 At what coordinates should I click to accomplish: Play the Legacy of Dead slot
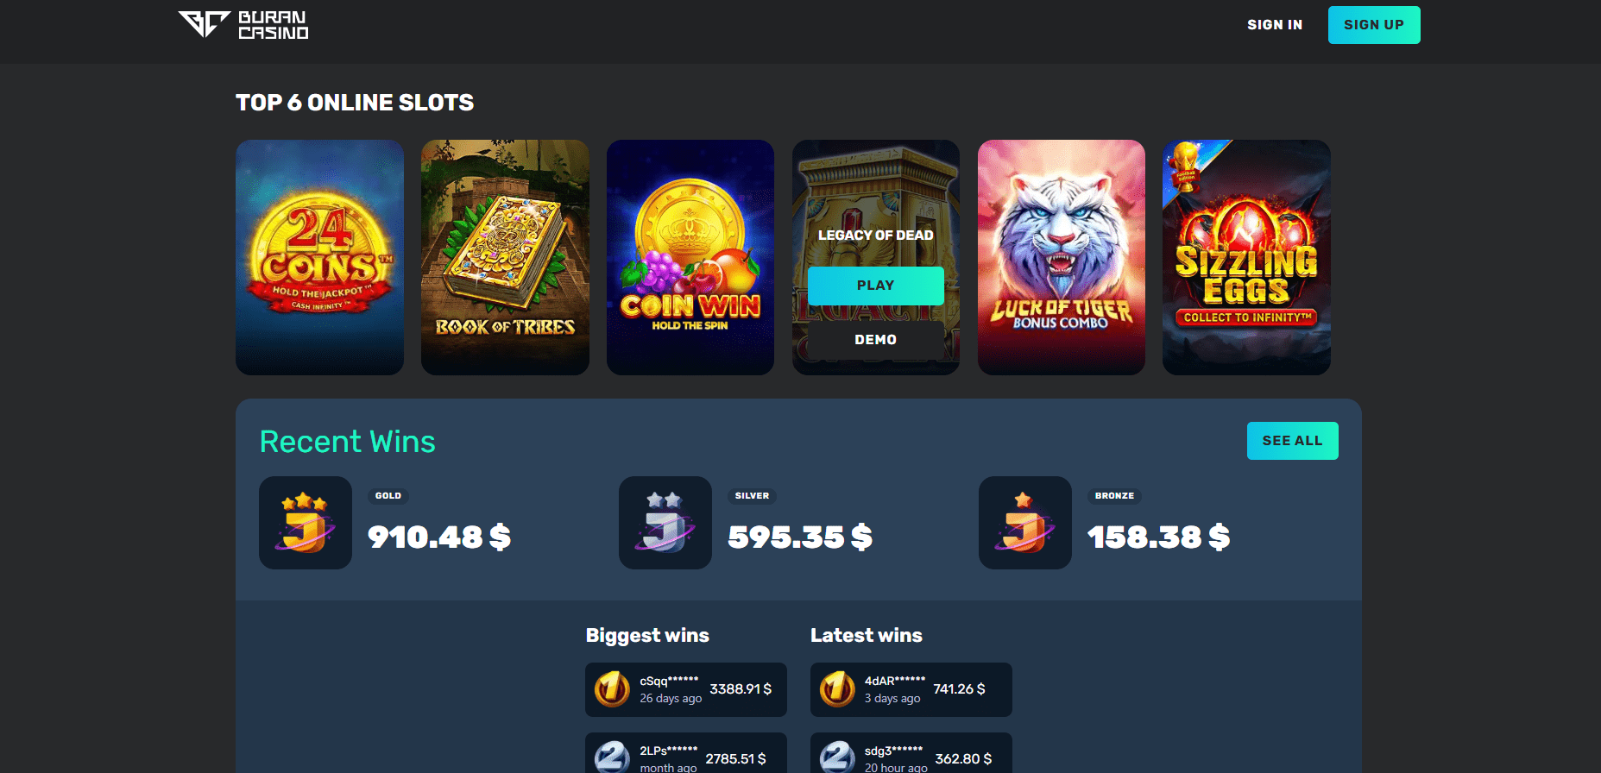(876, 286)
